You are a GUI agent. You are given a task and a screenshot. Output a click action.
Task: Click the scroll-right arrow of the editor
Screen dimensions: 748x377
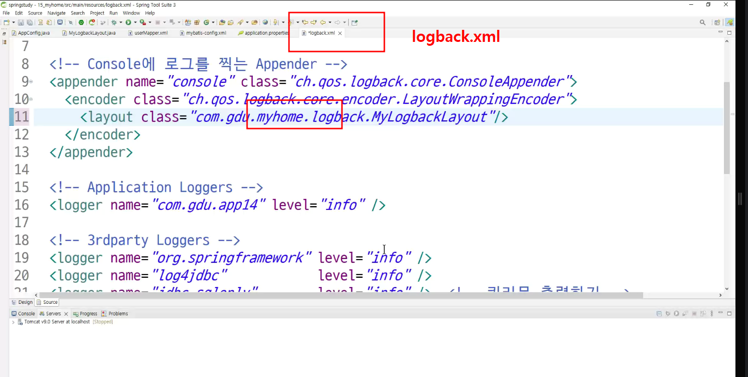coord(721,295)
